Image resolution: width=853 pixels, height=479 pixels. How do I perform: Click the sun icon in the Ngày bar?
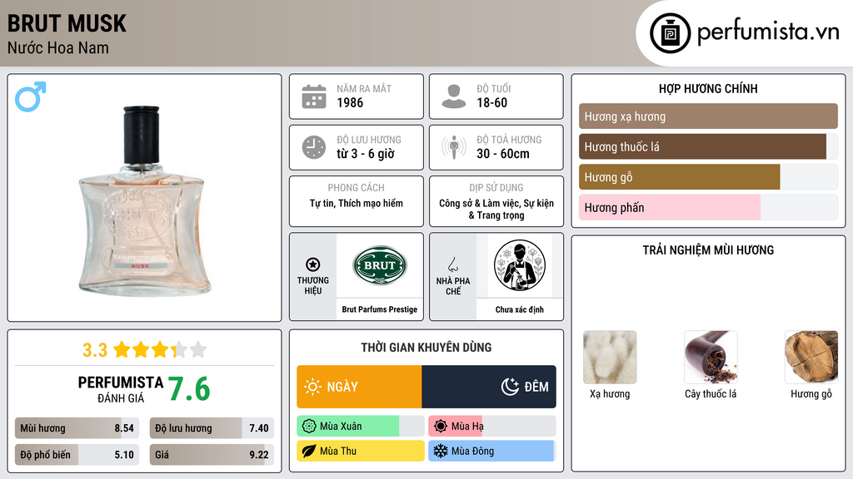pos(313,387)
